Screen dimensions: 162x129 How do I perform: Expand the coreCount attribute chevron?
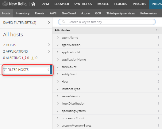coord(58,67)
